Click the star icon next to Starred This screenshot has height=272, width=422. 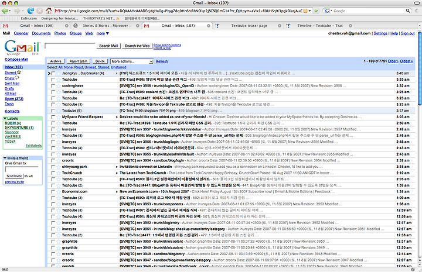point(19,72)
